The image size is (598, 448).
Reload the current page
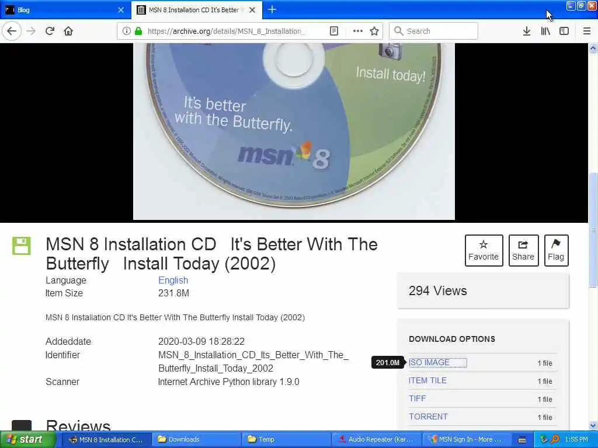click(x=50, y=31)
